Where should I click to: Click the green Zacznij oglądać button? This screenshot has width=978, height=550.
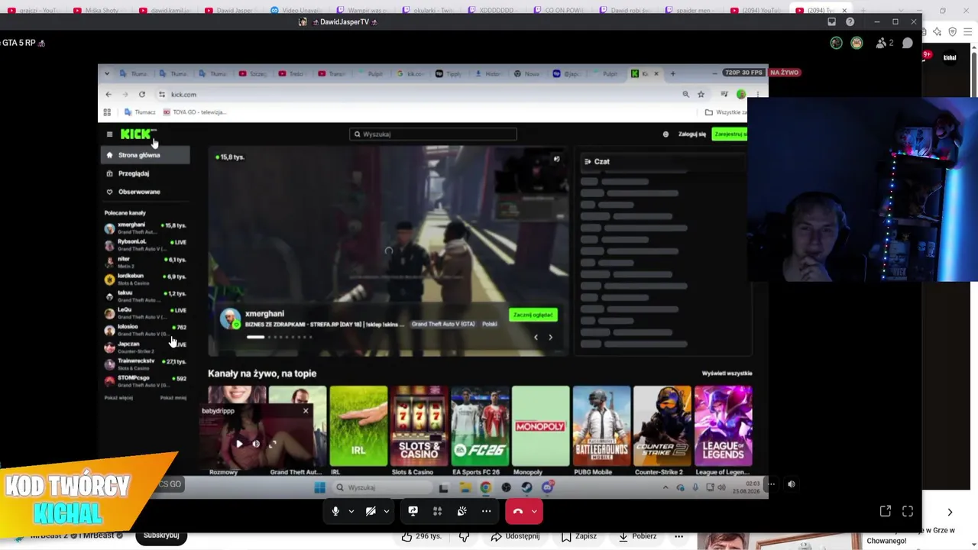pos(533,315)
